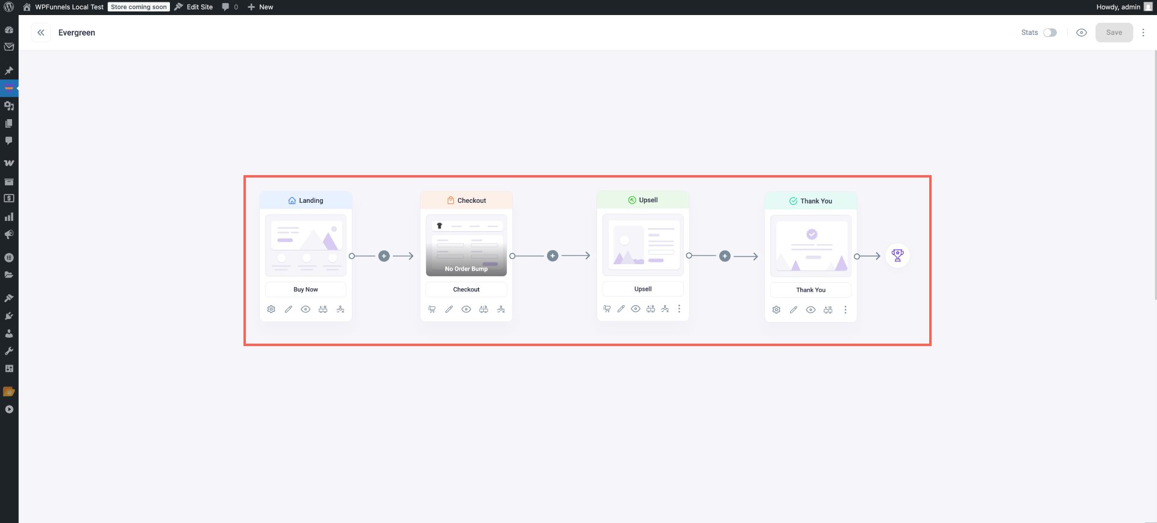This screenshot has height=523, width=1157.
Task: Open Pages icon in WordPress sidebar
Action: (9, 123)
